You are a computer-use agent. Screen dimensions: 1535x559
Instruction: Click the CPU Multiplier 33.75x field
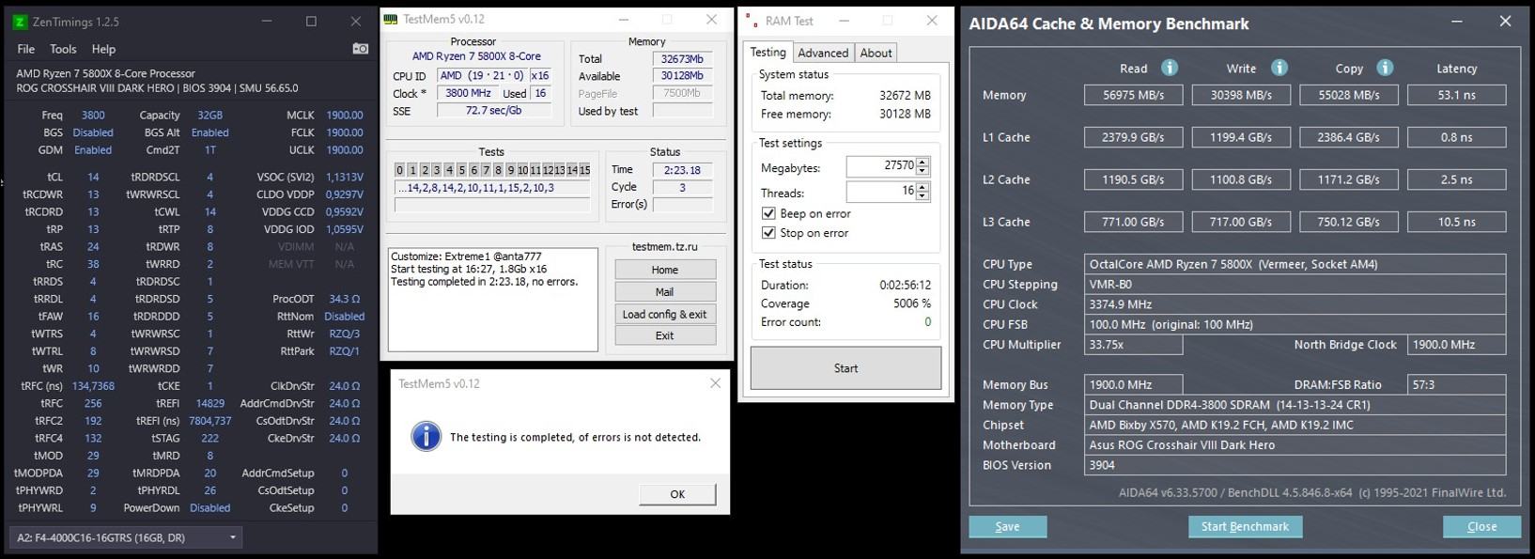point(1133,345)
